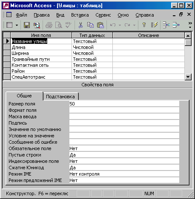This screenshot has width=195, height=199.
Task: Click the Описание column header
Action: point(149,35)
